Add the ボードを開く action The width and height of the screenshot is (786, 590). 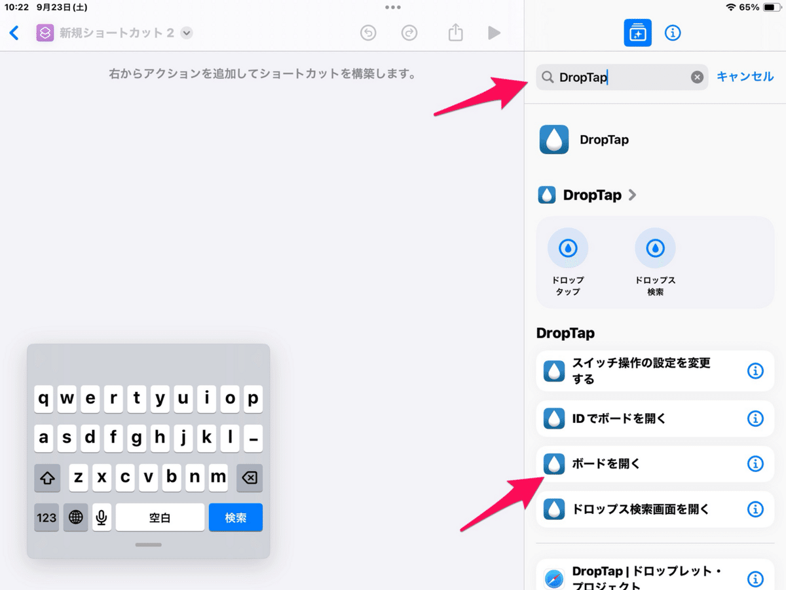click(655, 464)
